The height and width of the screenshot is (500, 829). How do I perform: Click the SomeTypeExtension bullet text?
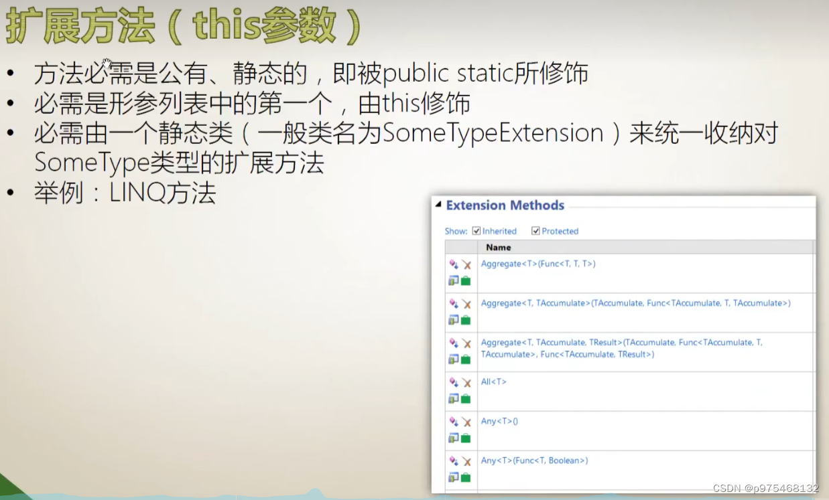point(406,147)
